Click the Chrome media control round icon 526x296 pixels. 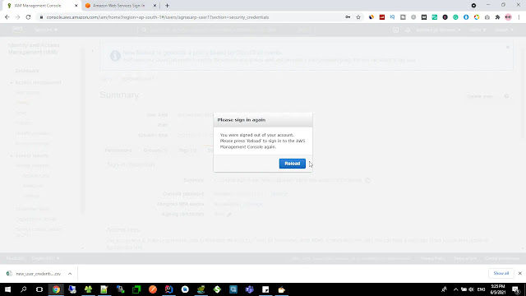point(473,6)
